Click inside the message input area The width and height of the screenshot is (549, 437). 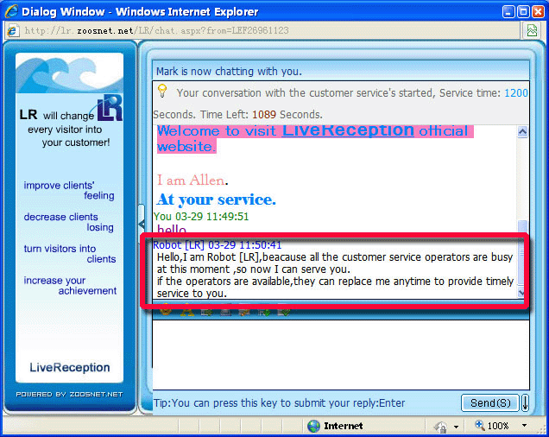coord(341,354)
